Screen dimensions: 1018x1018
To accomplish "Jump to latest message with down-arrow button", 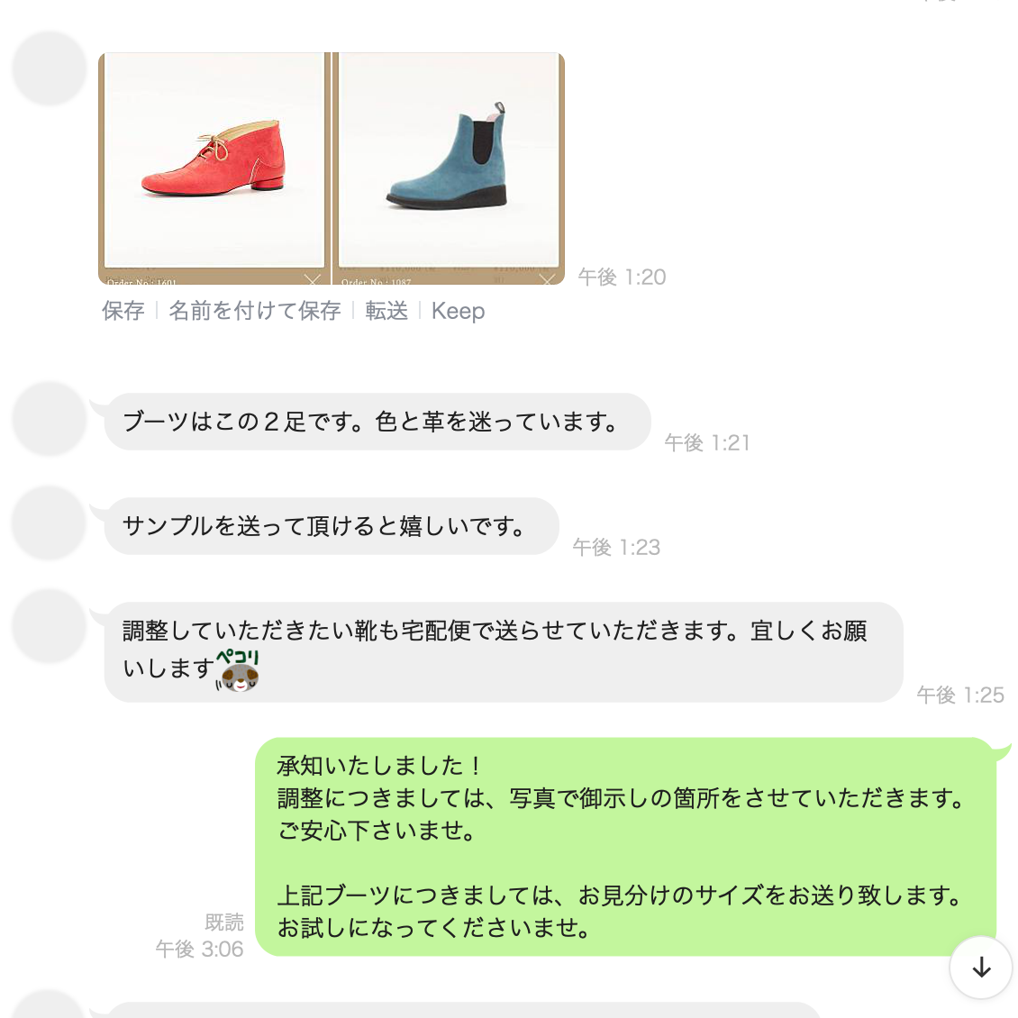I will (981, 968).
